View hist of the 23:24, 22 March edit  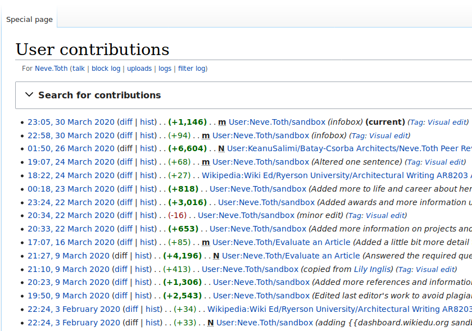coord(147,202)
